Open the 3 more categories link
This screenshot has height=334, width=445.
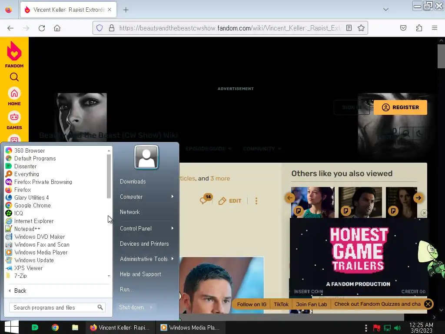[x=220, y=178]
